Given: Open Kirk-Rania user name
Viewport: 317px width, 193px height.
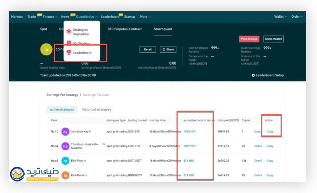Looking at the screenshot, I should [x=77, y=175].
